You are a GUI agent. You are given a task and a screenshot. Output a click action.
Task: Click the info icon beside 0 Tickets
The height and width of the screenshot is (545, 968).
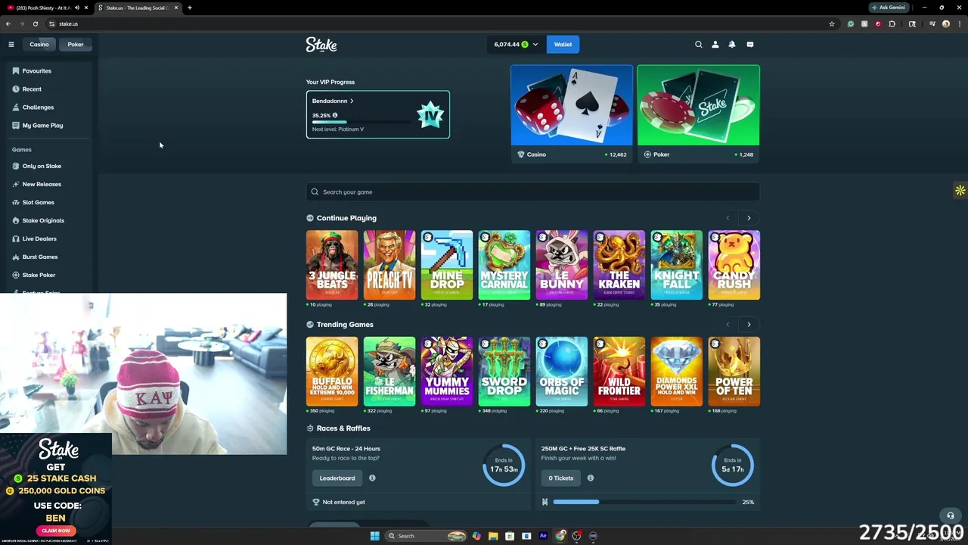591,478
